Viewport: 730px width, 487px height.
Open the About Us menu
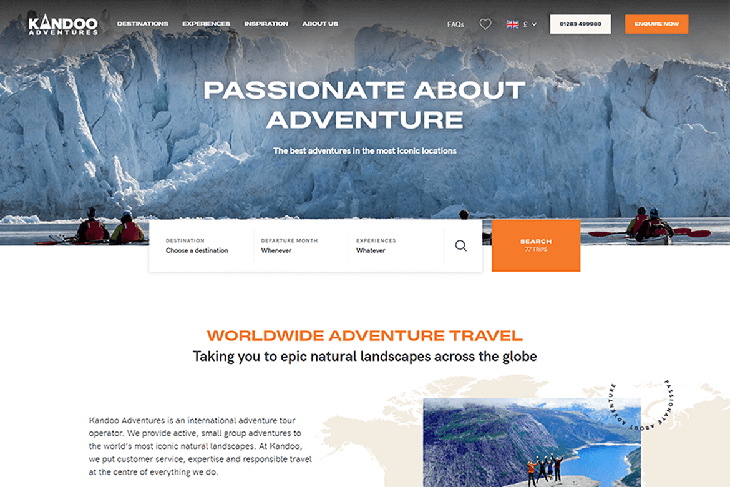click(320, 24)
